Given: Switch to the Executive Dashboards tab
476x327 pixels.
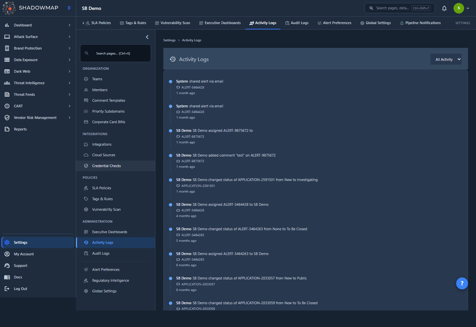Looking at the screenshot, I should coord(220,23).
